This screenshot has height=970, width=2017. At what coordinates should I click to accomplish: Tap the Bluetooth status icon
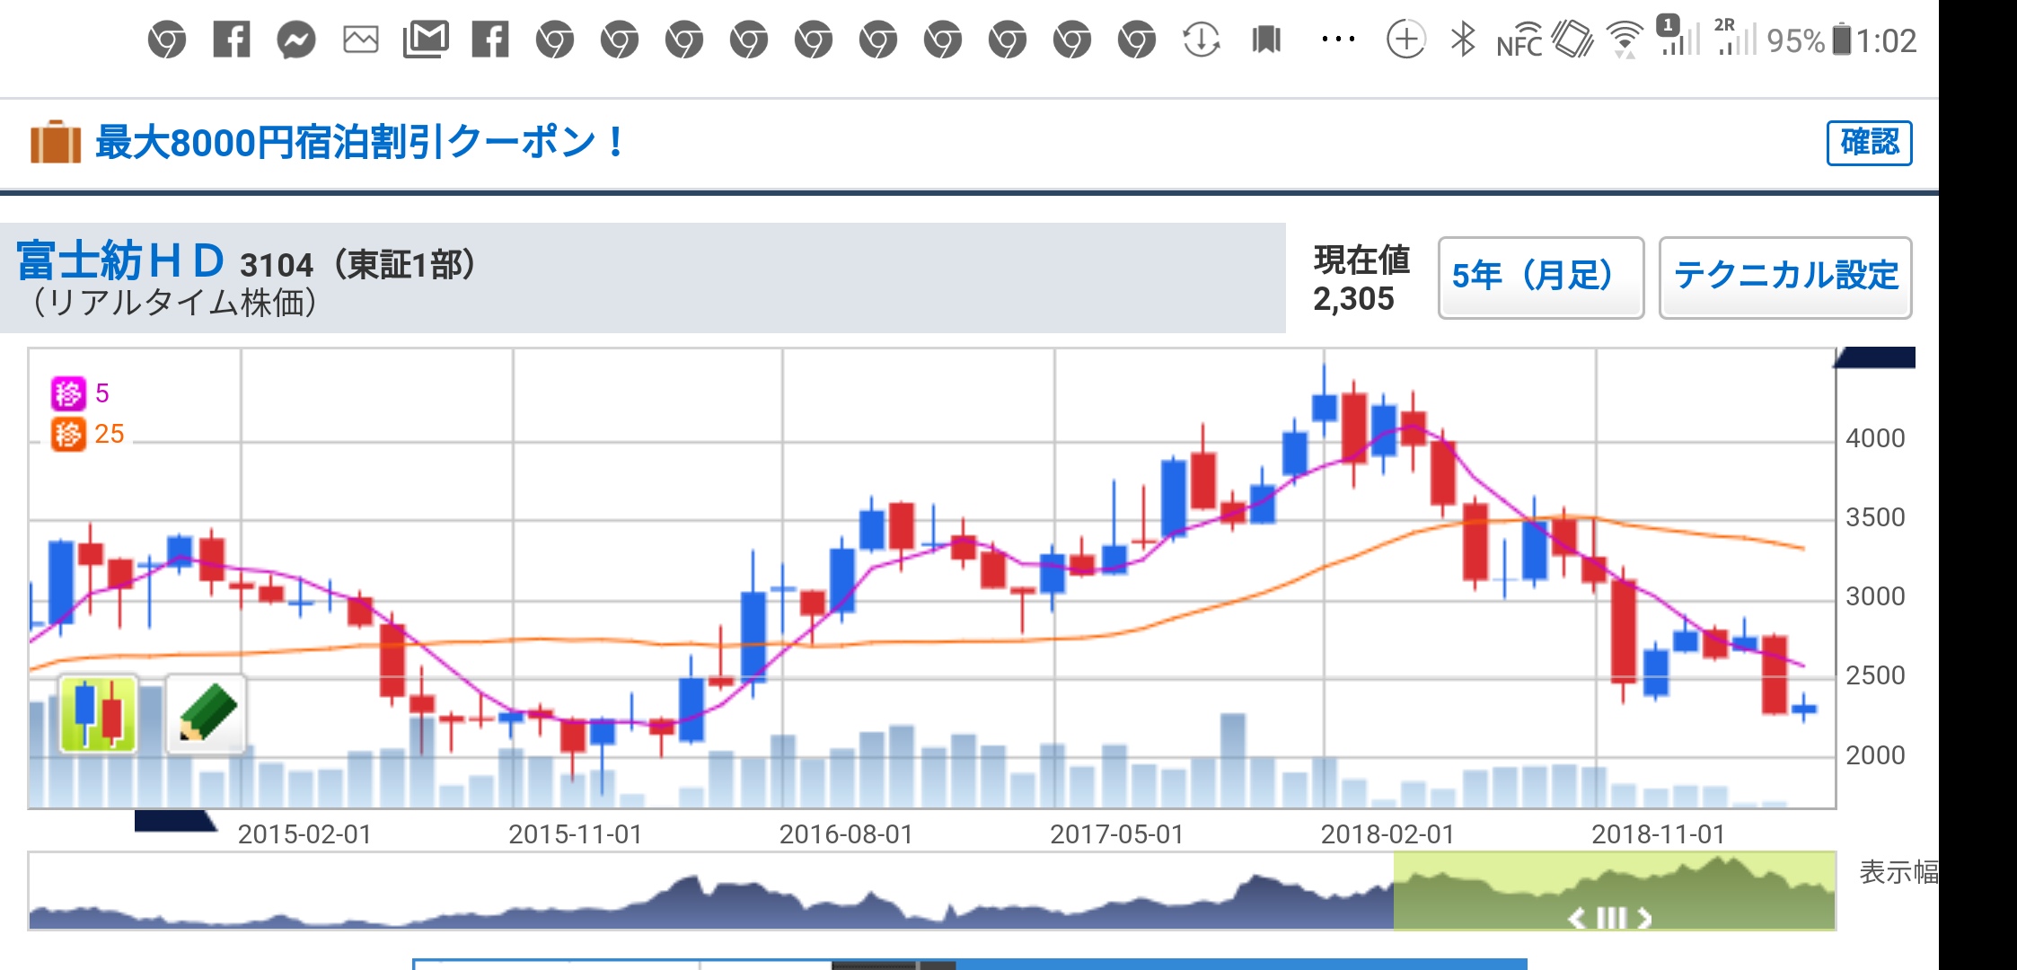[1464, 40]
